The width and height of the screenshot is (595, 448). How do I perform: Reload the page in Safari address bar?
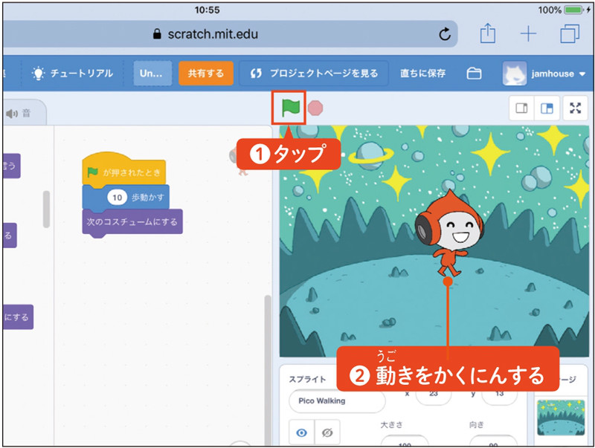(445, 34)
